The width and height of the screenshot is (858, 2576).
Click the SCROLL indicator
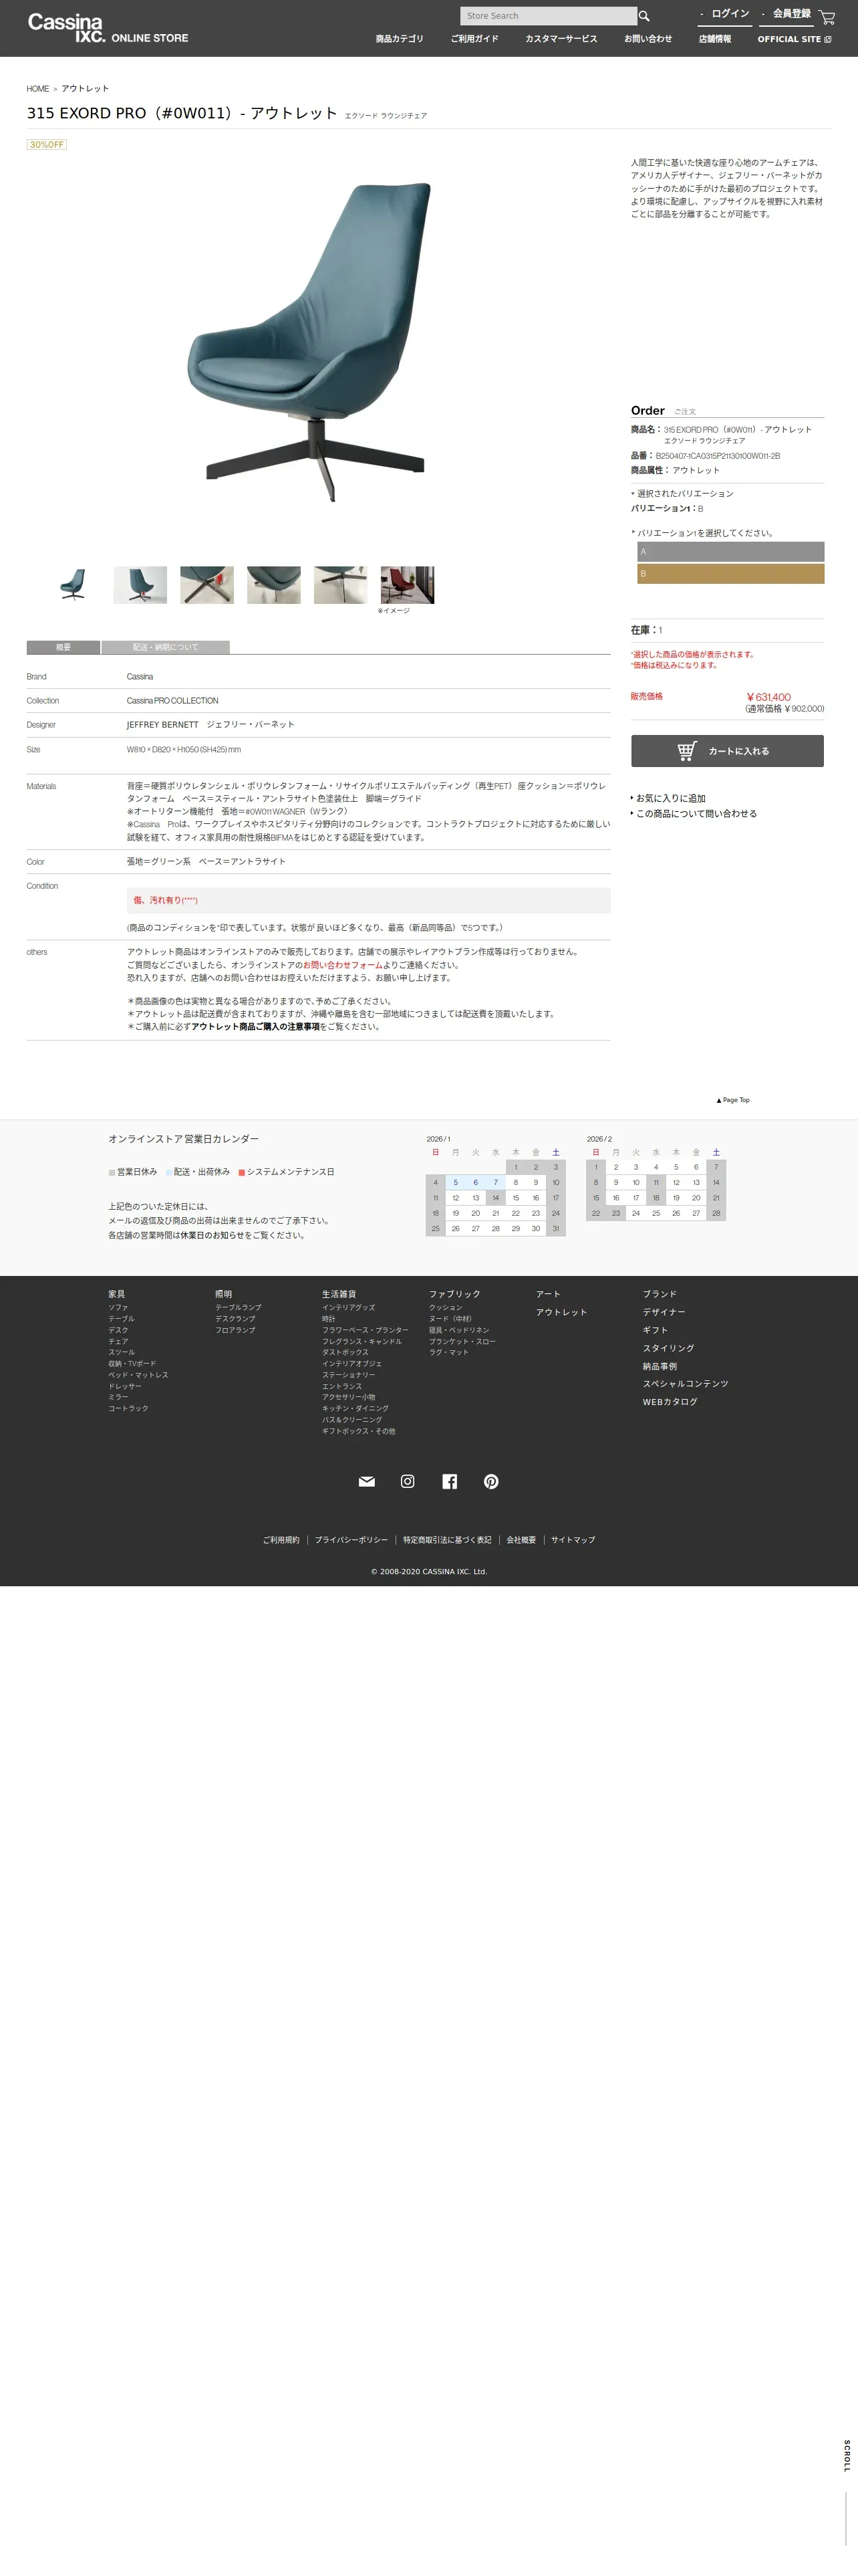[847, 2456]
